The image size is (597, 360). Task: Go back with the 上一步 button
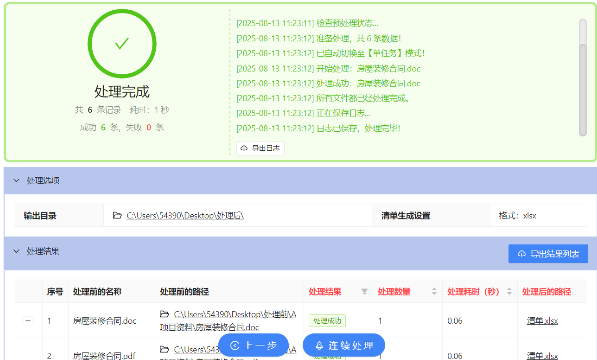coord(253,345)
